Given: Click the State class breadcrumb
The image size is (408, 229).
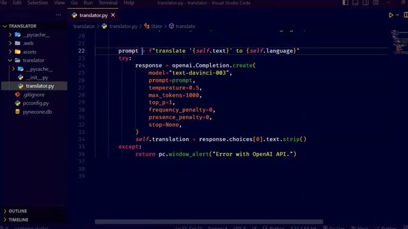Looking at the screenshot, I should (x=156, y=26).
